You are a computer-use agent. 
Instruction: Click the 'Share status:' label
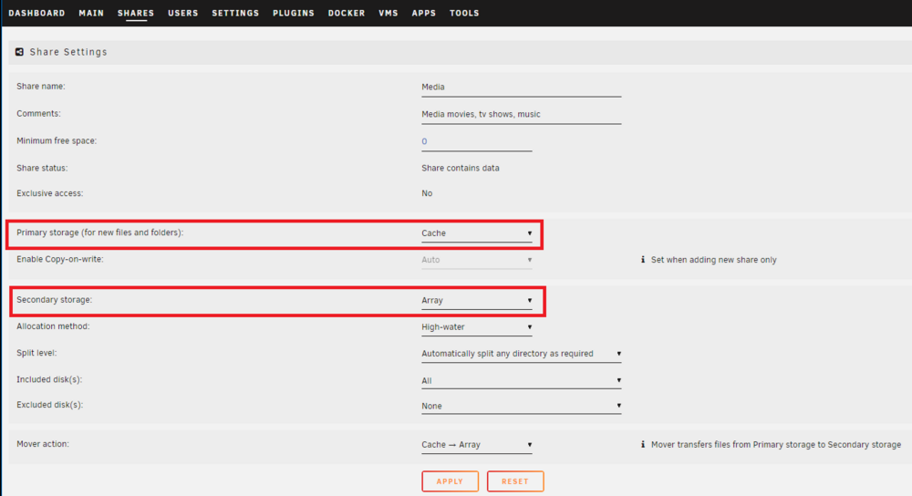[42, 168]
